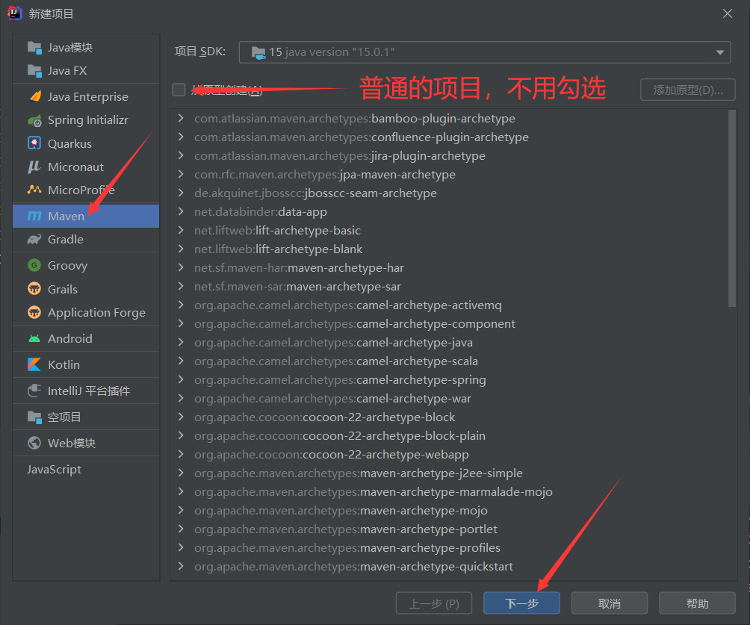Image resolution: width=750 pixels, height=625 pixels.
Task: Click the Groovy green icon
Action: click(34, 265)
